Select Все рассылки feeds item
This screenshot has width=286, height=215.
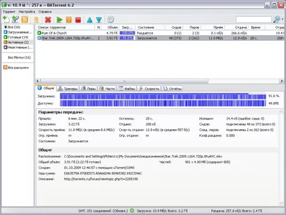point(16,68)
